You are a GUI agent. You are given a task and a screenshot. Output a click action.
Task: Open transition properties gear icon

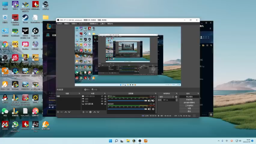[x=176, y=97]
